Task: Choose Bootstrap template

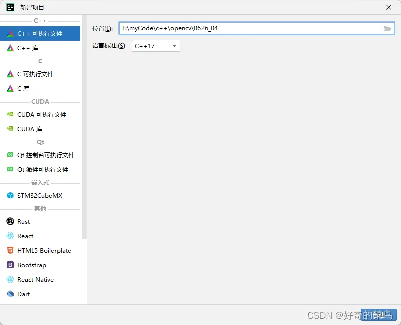Action: click(x=40, y=265)
